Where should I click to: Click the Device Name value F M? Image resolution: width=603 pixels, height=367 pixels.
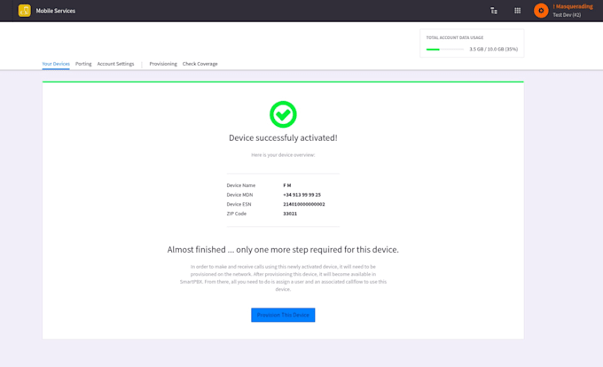click(x=287, y=185)
